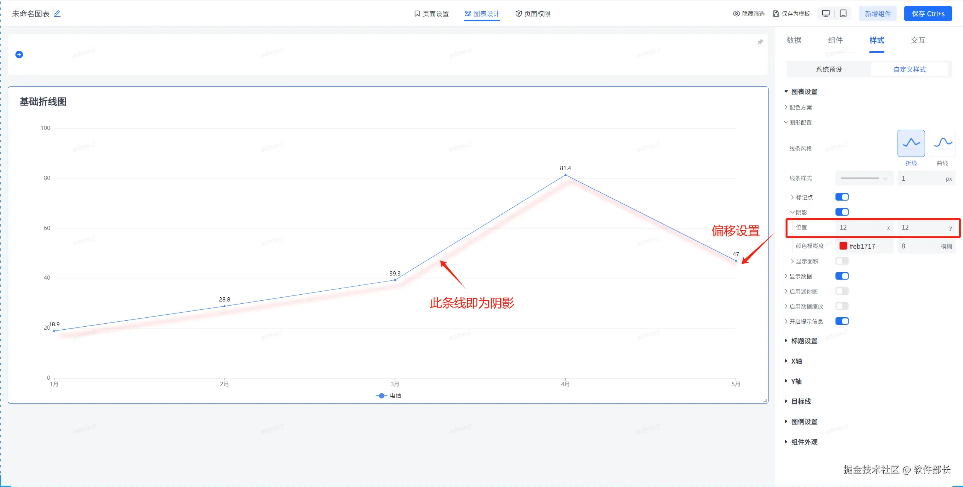Screen dimensions: 963x487
Task: Enable the 显示面积 switch
Action: (842, 261)
